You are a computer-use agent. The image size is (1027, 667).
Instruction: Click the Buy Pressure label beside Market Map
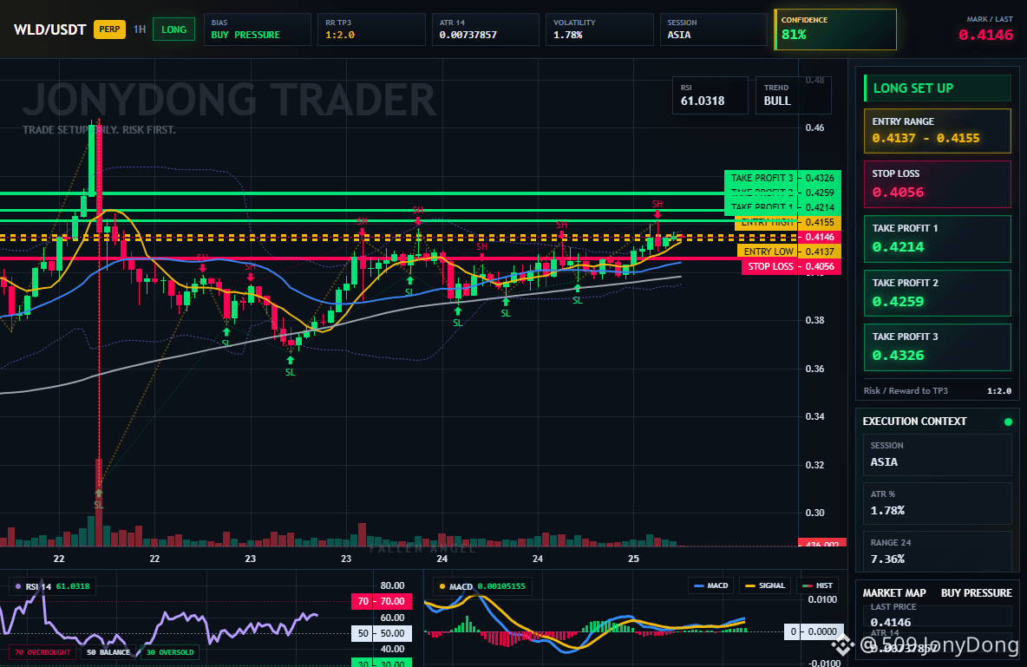pos(977,593)
